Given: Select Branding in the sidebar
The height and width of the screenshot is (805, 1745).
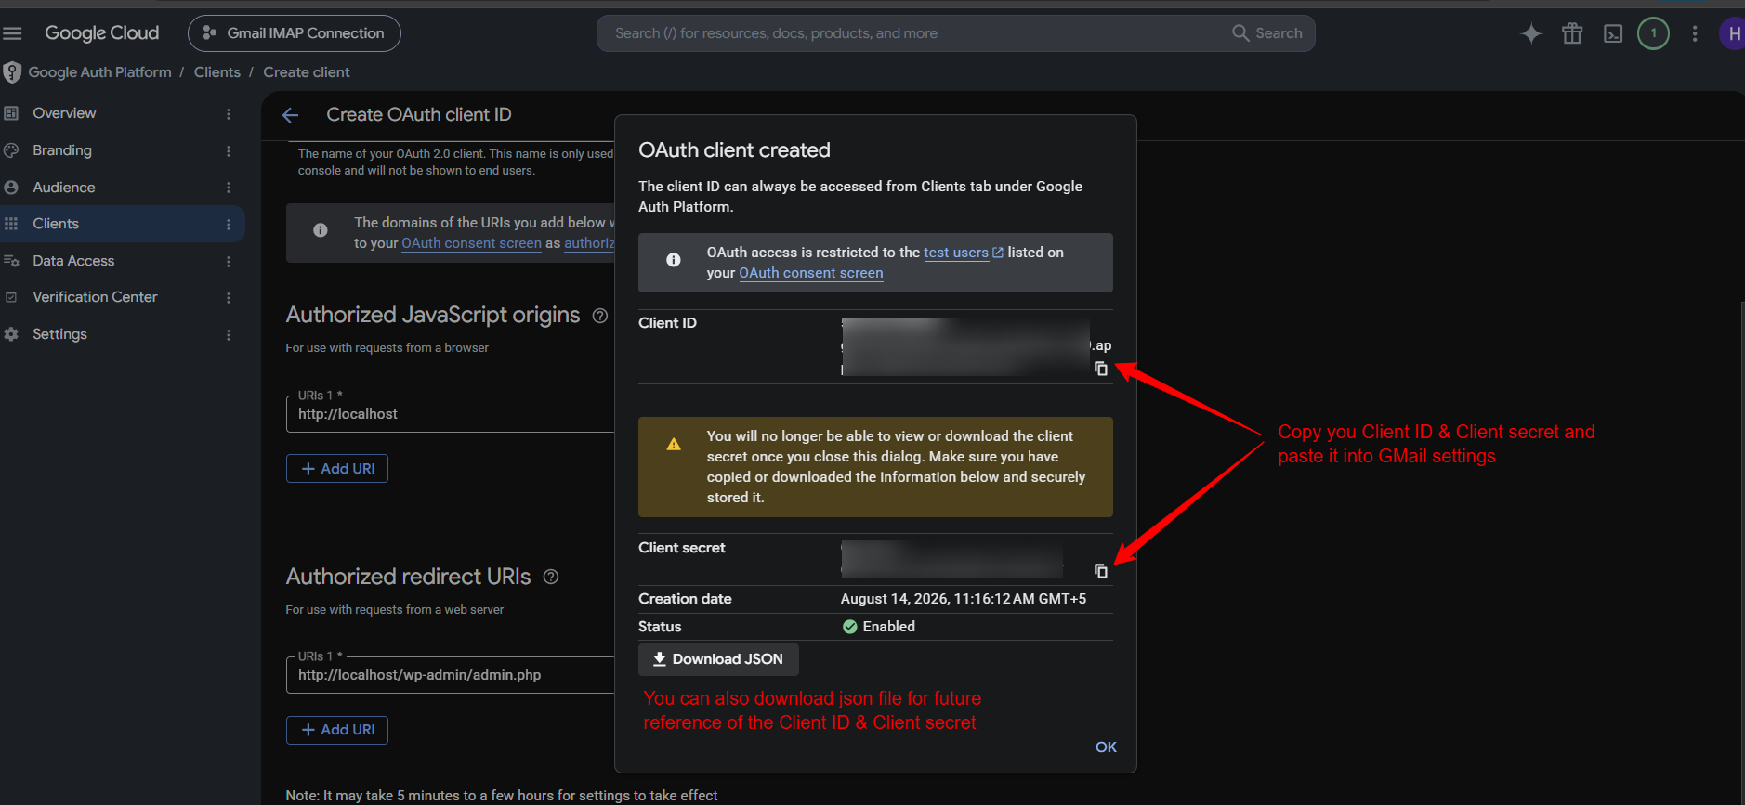Looking at the screenshot, I should 122,150.
